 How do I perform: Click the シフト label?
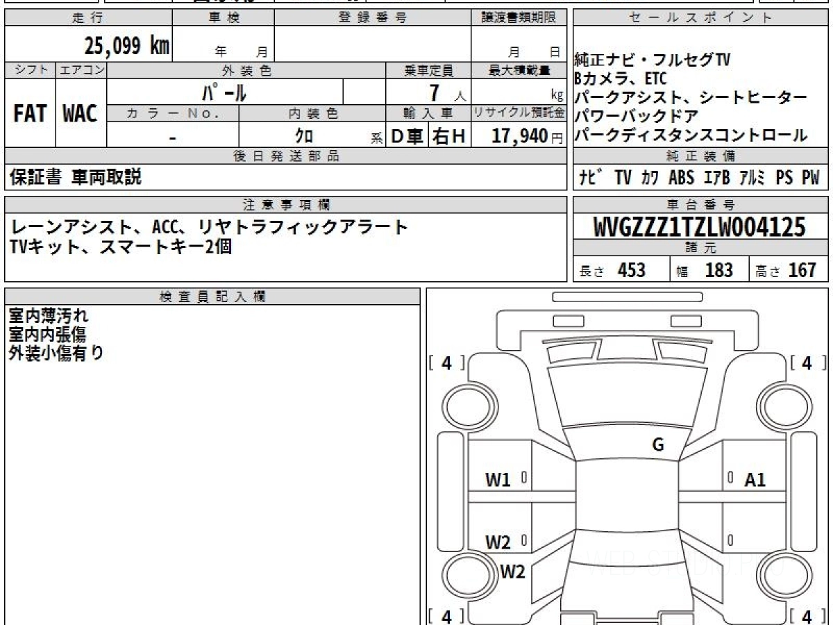click(x=30, y=70)
